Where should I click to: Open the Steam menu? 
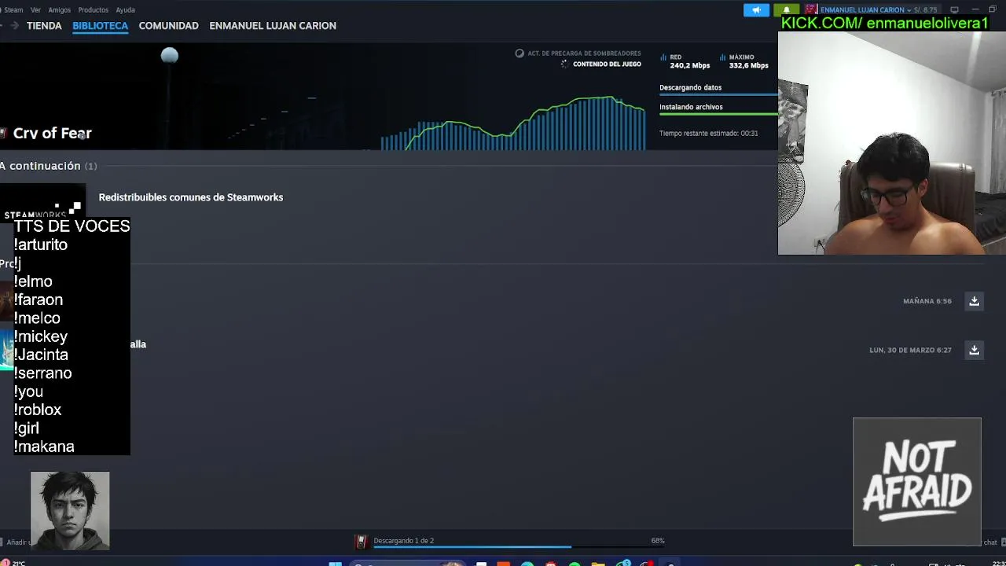[x=13, y=9]
